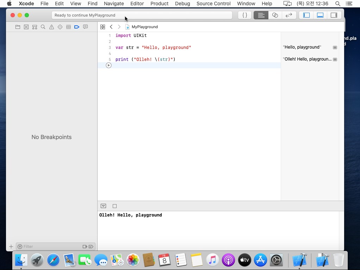Stop playground execution square button
This screenshot has height=270, width=360.
[x=114, y=206]
